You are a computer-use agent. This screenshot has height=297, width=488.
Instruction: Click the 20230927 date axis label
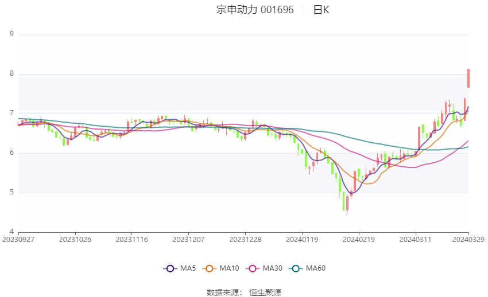point(18,240)
